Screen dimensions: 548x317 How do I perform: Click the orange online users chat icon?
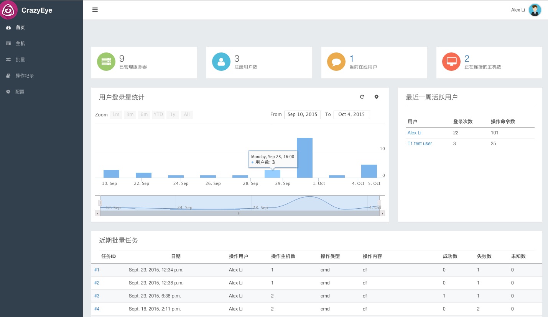(x=336, y=62)
